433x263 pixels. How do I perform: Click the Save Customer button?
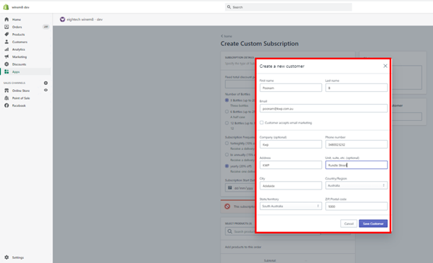point(373,223)
